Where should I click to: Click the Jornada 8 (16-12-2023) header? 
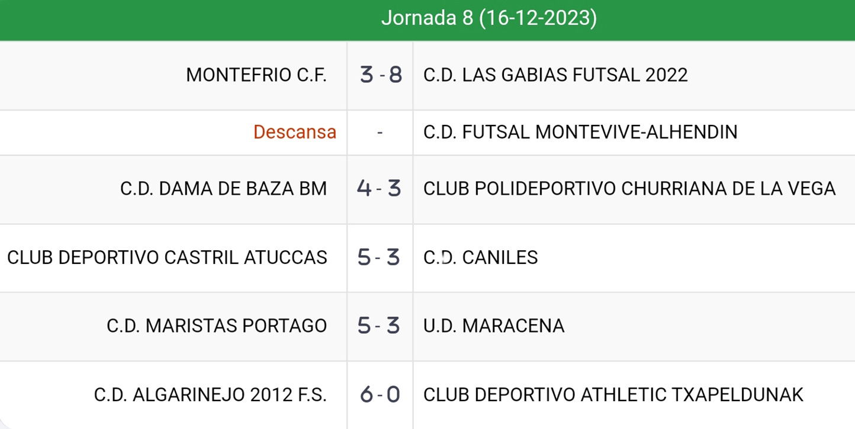tap(488, 18)
